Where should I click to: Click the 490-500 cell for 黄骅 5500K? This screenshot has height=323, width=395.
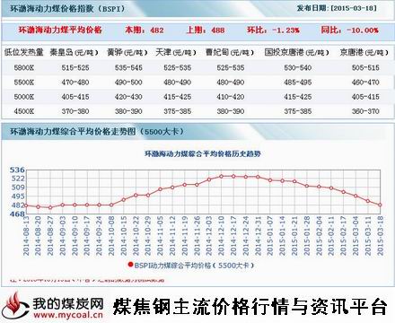coord(128,82)
